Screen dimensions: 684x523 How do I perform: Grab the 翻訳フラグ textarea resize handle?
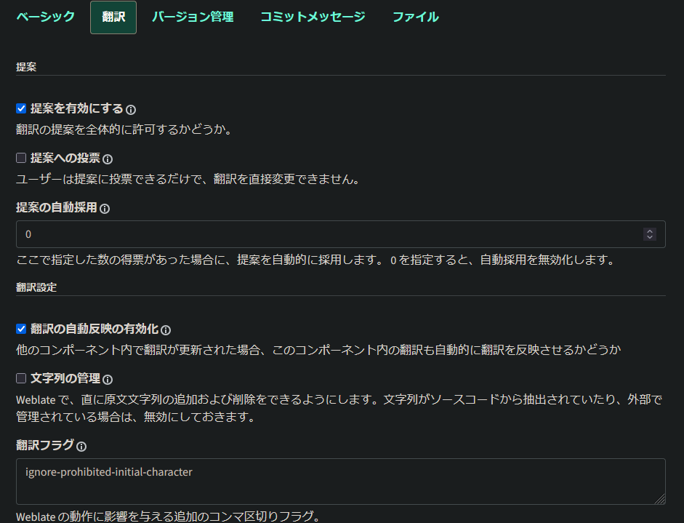tap(661, 500)
